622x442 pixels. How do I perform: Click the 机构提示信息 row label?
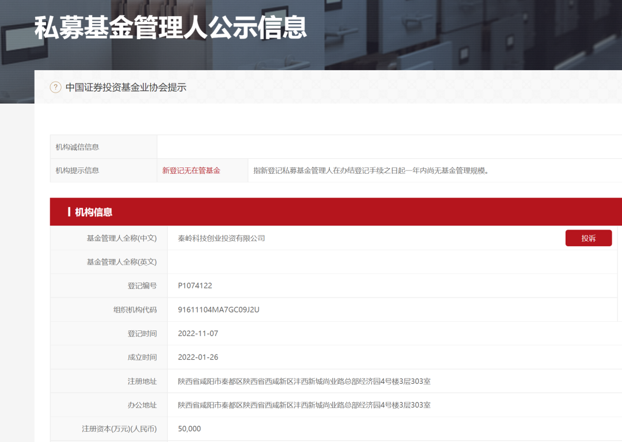pos(77,170)
